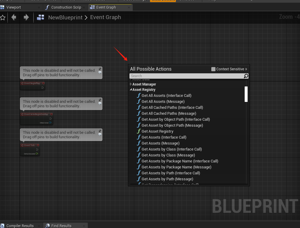300x228 pixels.
Task: Select Get Assets by Class (Interface Call)
Action: [172, 149]
